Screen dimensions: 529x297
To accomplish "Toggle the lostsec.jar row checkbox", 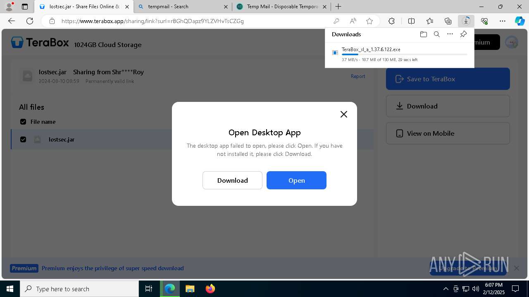I will point(23,139).
